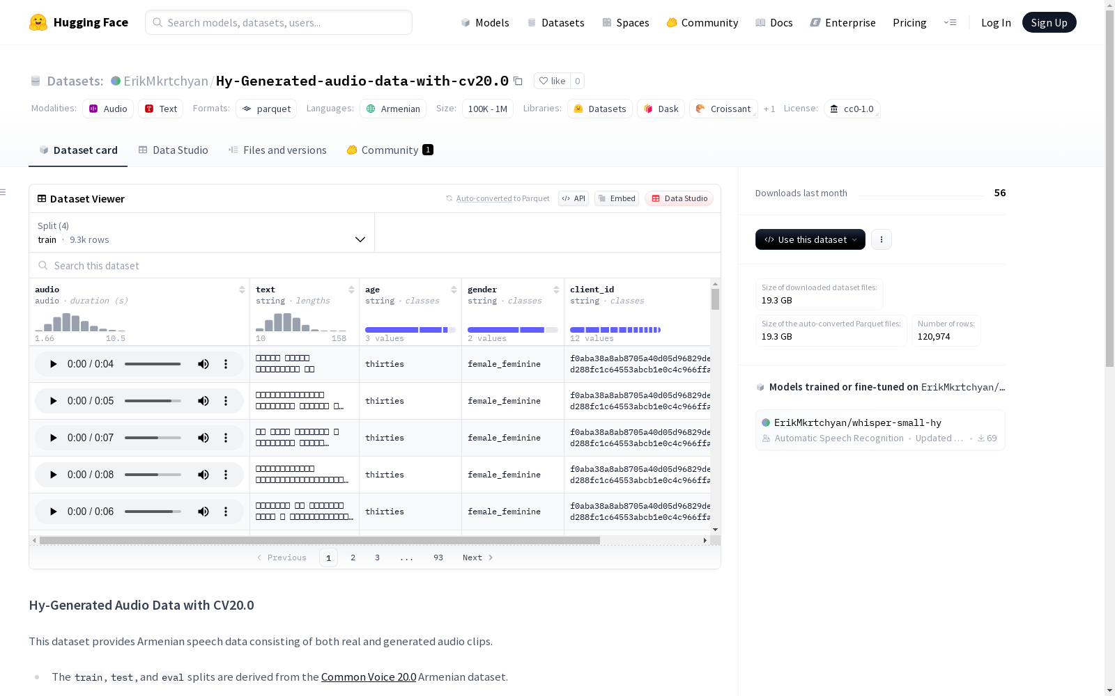1115x696 pixels.
Task: Play the 0:05 audio clip
Action: pos(53,401)
